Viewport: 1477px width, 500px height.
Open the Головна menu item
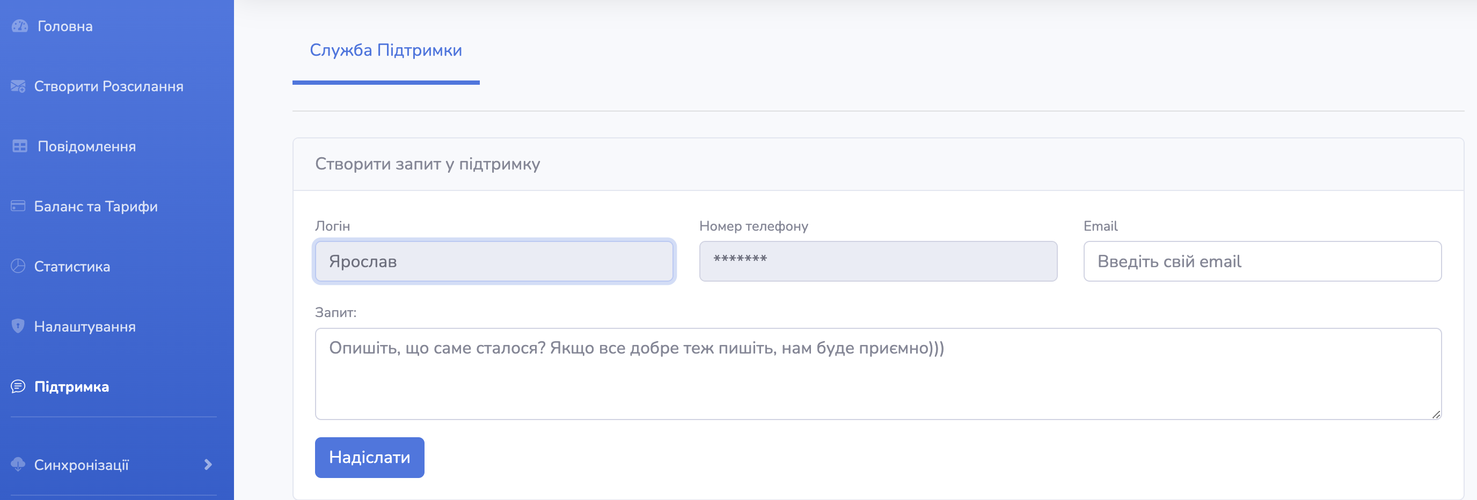click(65, 26)
